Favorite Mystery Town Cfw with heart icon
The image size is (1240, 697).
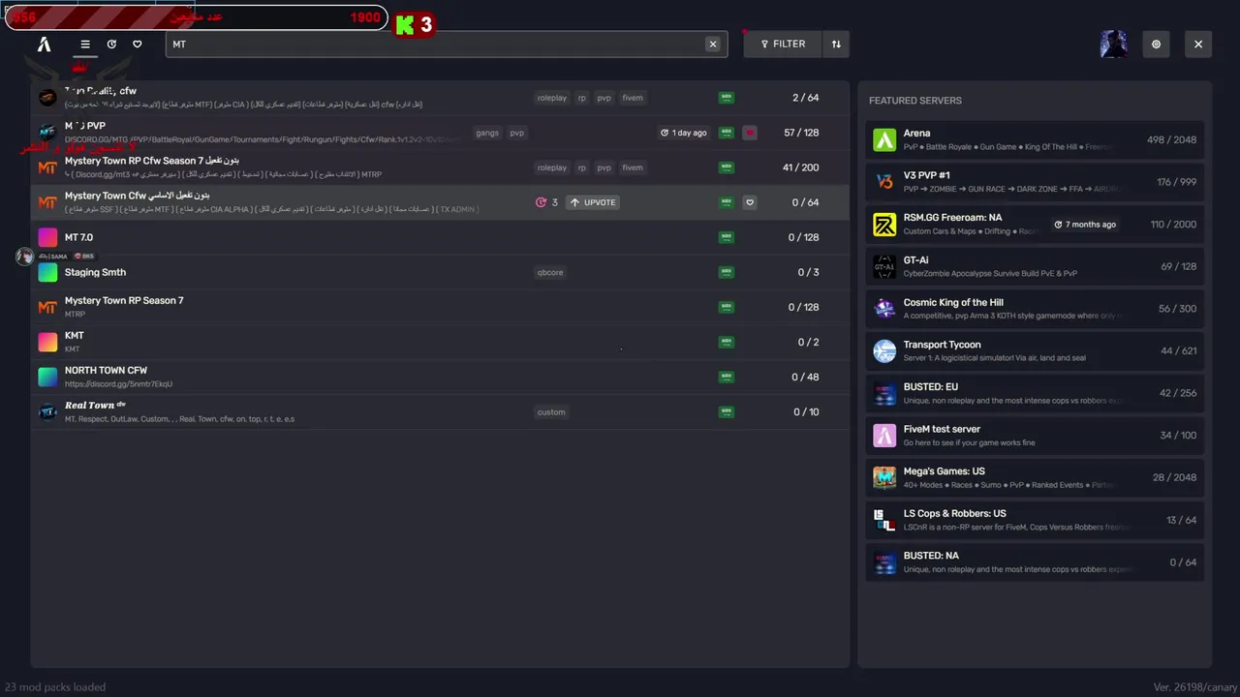tap(750, 202)
